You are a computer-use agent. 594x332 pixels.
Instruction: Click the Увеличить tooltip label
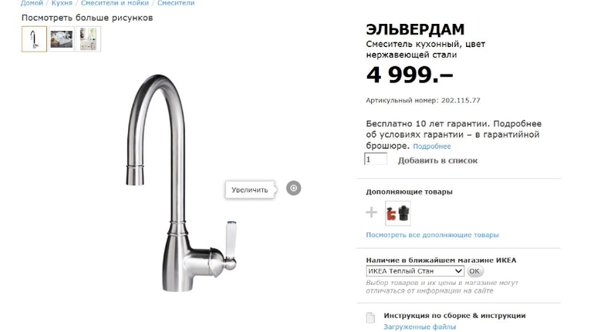tap(250, 189)
